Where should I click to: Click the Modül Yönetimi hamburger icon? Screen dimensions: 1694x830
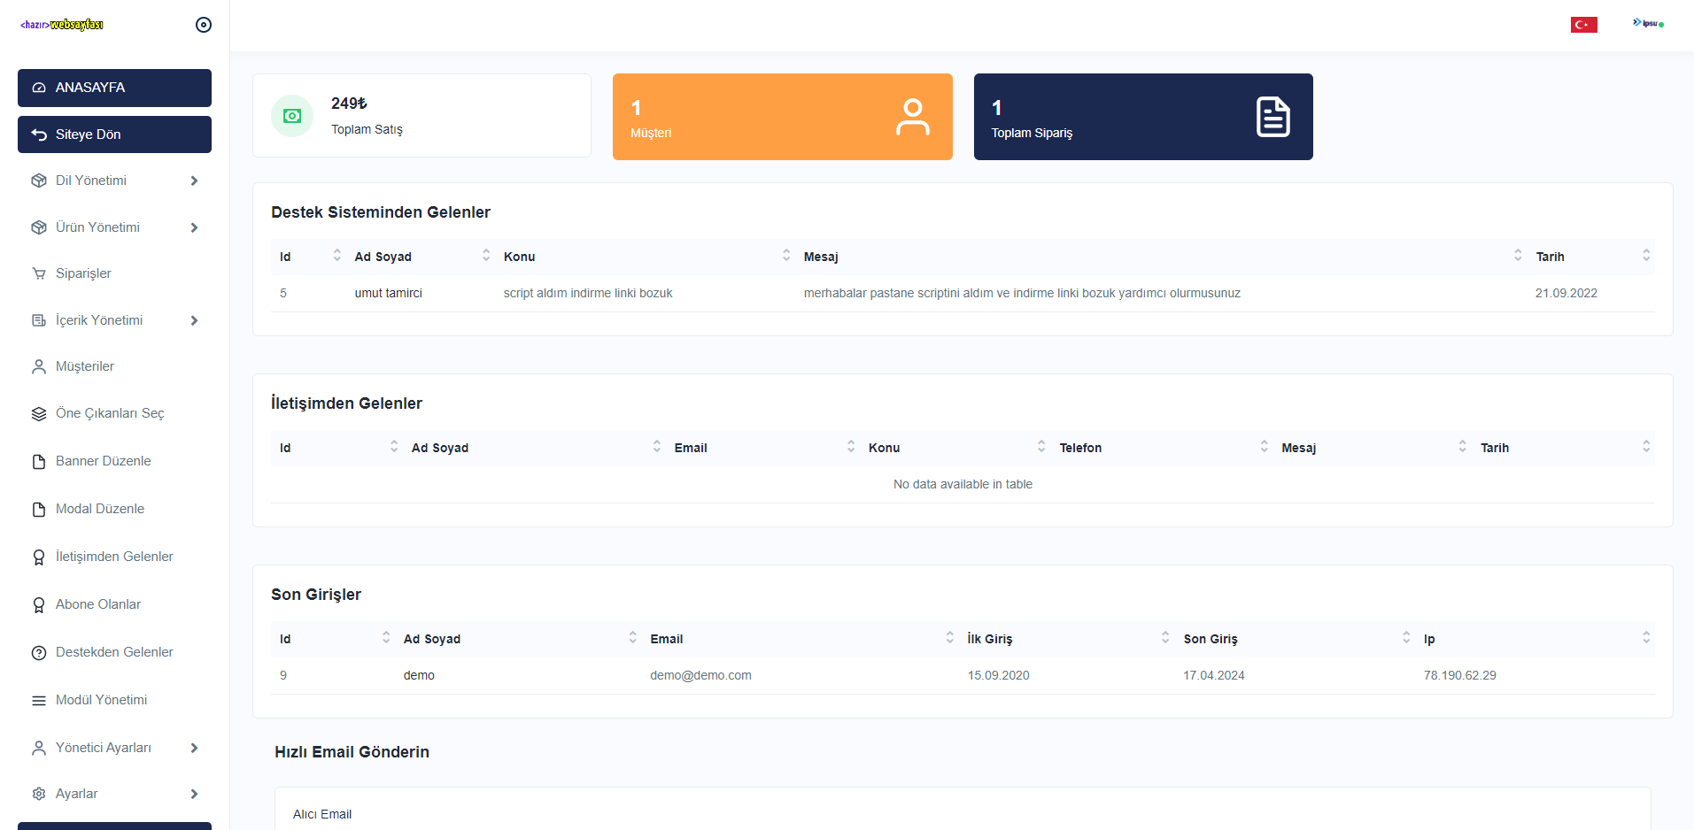[x=39, y=701]
